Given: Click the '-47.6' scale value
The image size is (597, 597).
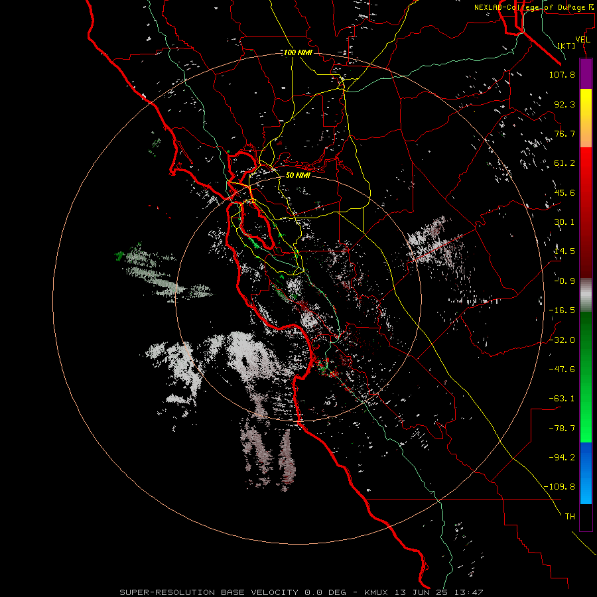Looking at the screenshot, I should click(562, 369).
